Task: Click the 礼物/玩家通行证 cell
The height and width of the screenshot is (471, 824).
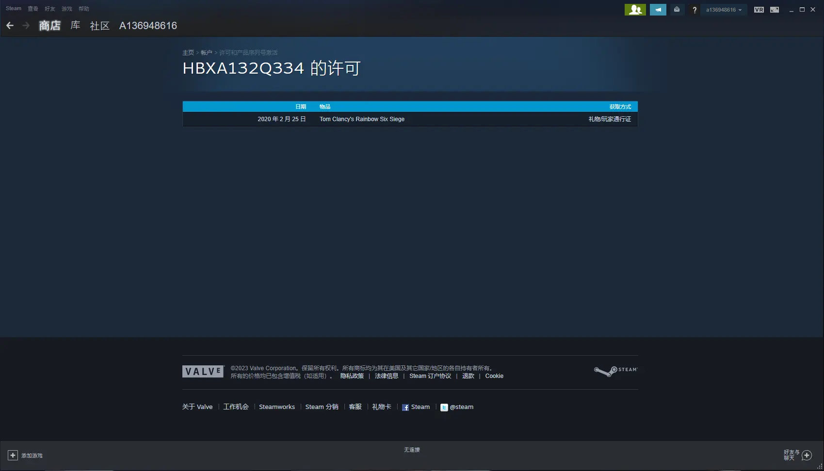Action: [x=610, y=119]
